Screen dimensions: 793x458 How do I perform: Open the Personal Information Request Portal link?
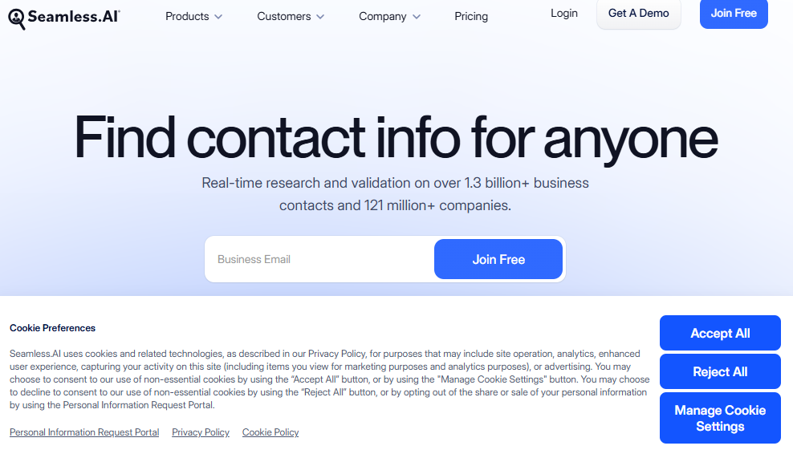(x=84, y=432)
